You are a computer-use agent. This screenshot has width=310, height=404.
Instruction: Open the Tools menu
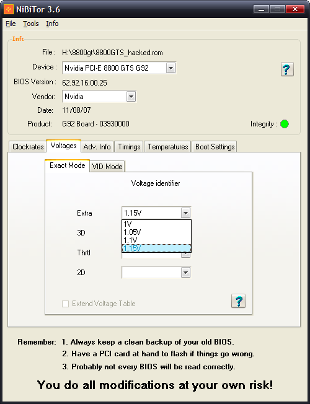point(31,24)
